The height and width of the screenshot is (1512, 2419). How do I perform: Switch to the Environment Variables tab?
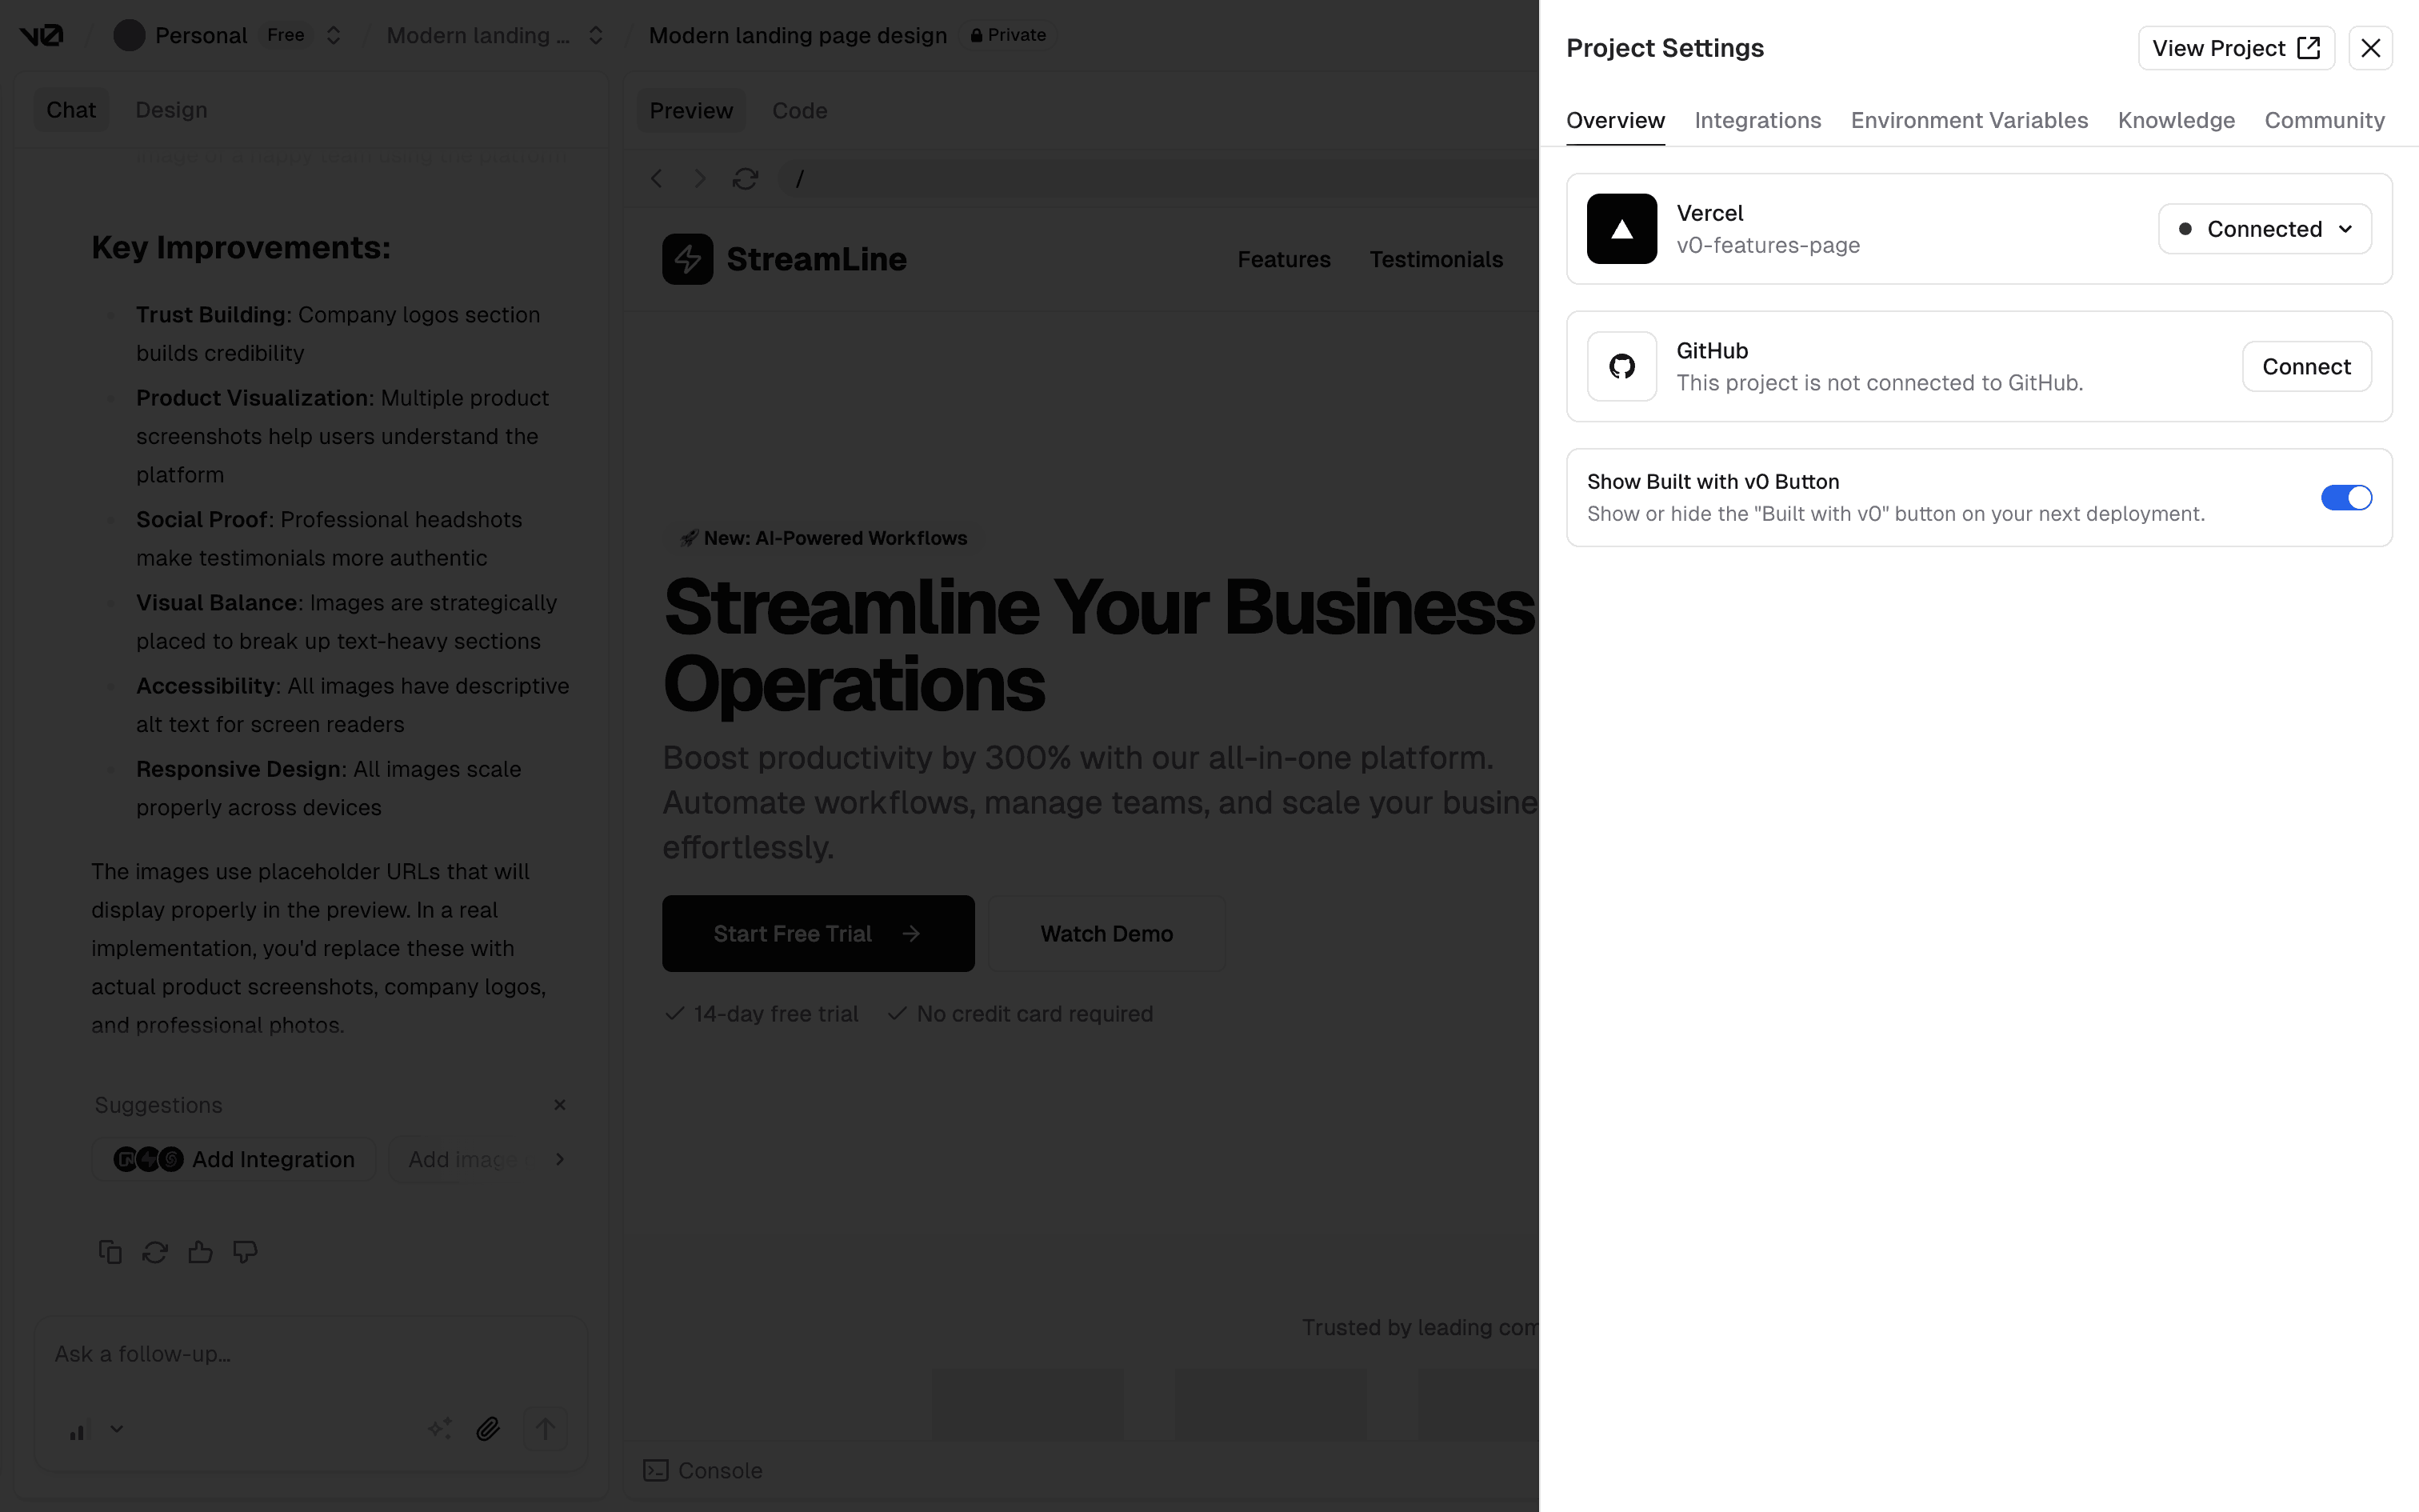pos(1968,120)
